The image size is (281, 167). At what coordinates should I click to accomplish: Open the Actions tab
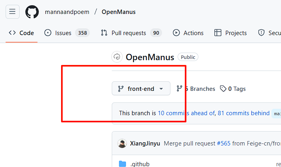(x=188, y=33)
